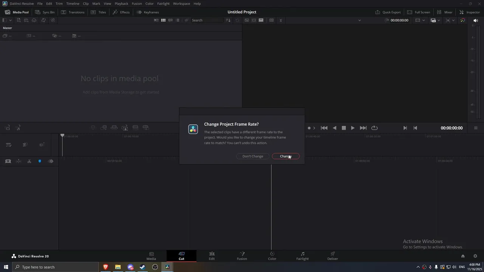Screen dimensions: 484x272
Task: Toggle the Inspector panel
Action: point(469,12)
